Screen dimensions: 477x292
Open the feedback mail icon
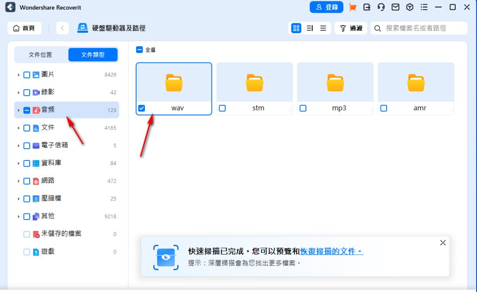coord(395,7)
